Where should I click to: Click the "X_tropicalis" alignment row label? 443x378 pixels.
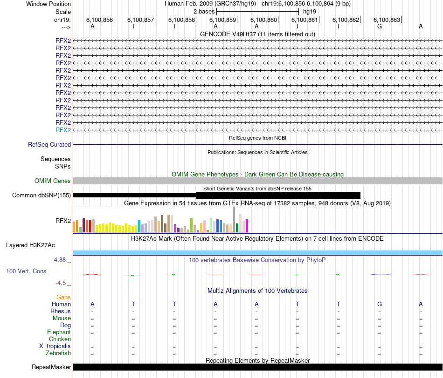point(55,346)
